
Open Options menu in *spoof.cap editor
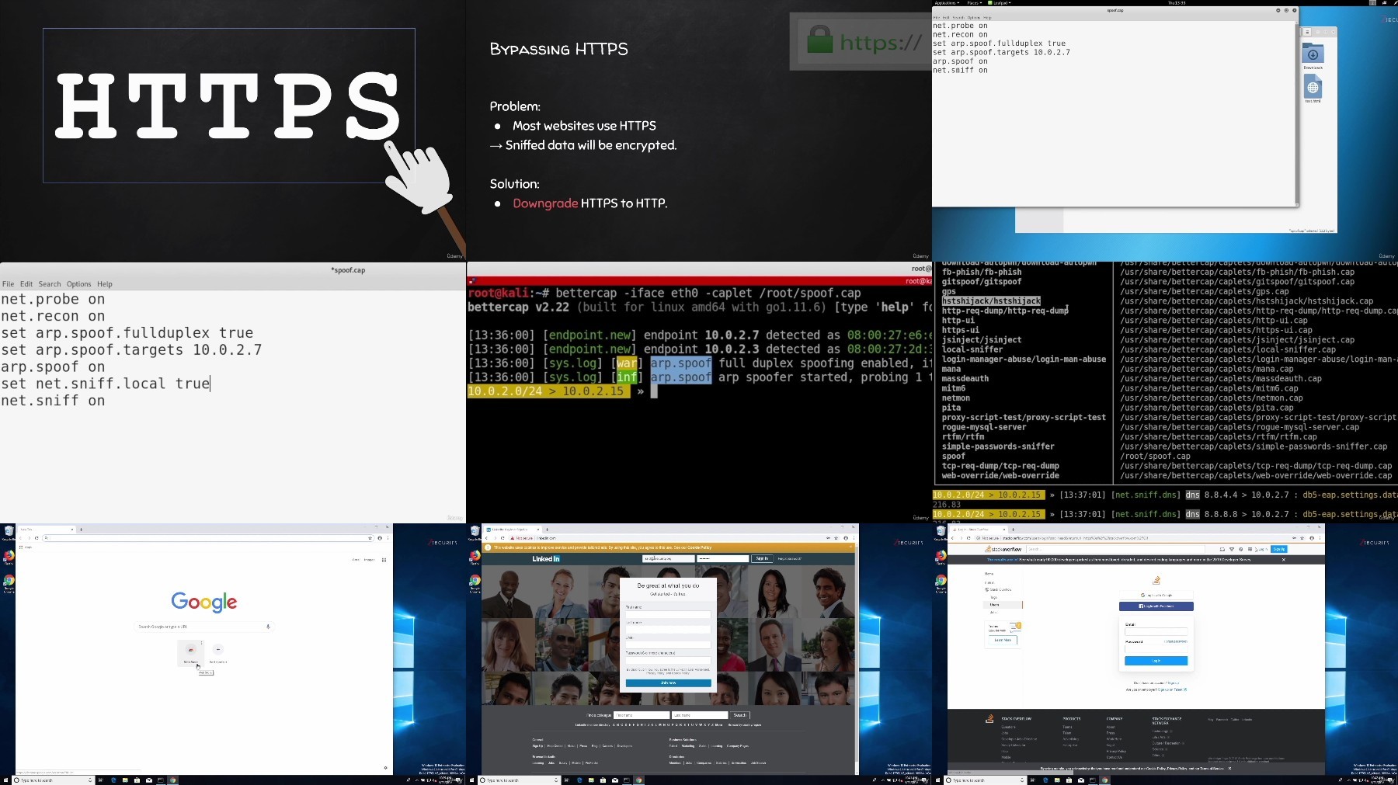tap(78, 284)
